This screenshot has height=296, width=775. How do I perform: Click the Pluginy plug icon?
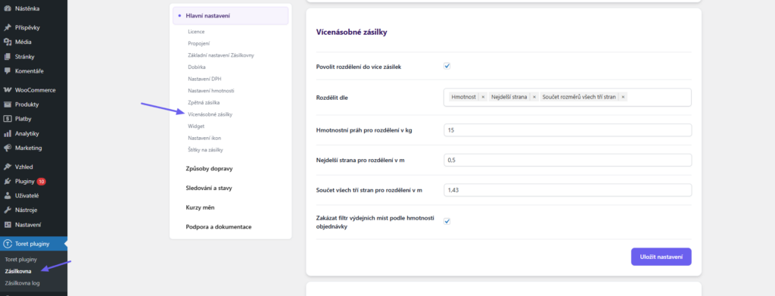[x=8, y=182]
